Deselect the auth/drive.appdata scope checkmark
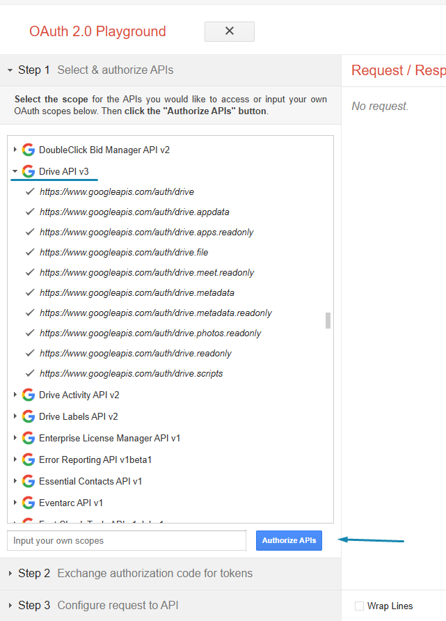 click(x=30, y=212)
